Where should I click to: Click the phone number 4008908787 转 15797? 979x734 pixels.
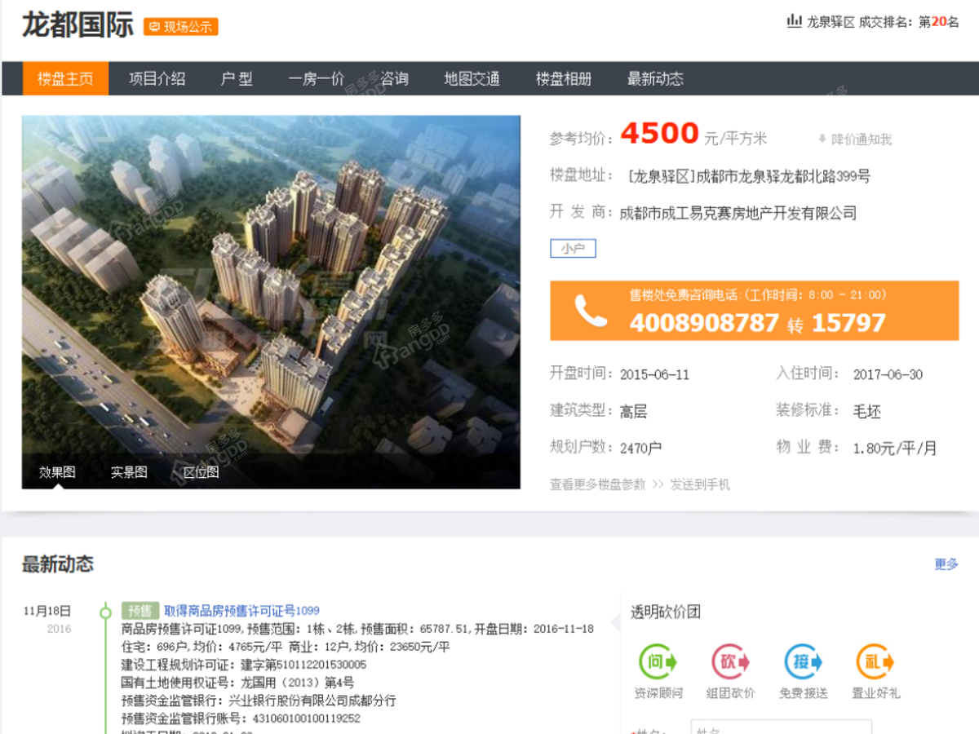[757, 323]
